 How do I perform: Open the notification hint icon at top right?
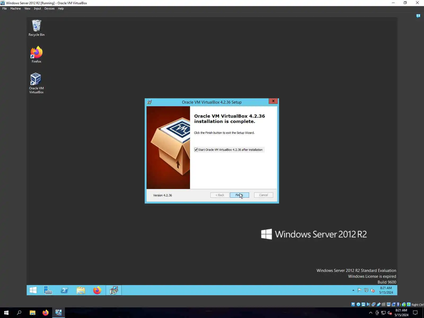coord(418,16)
